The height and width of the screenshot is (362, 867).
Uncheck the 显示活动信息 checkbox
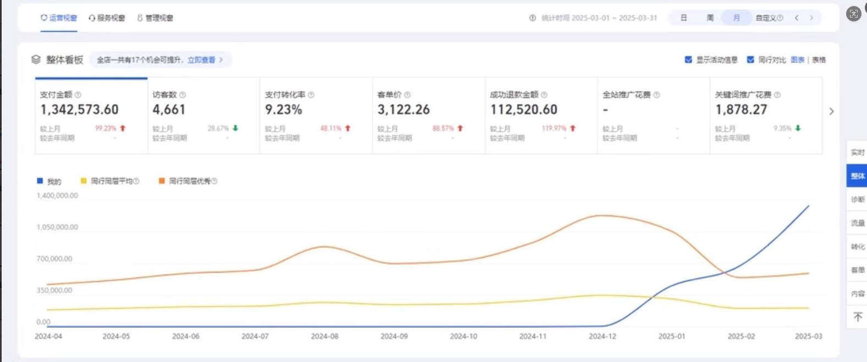click(x=688, y=60)
